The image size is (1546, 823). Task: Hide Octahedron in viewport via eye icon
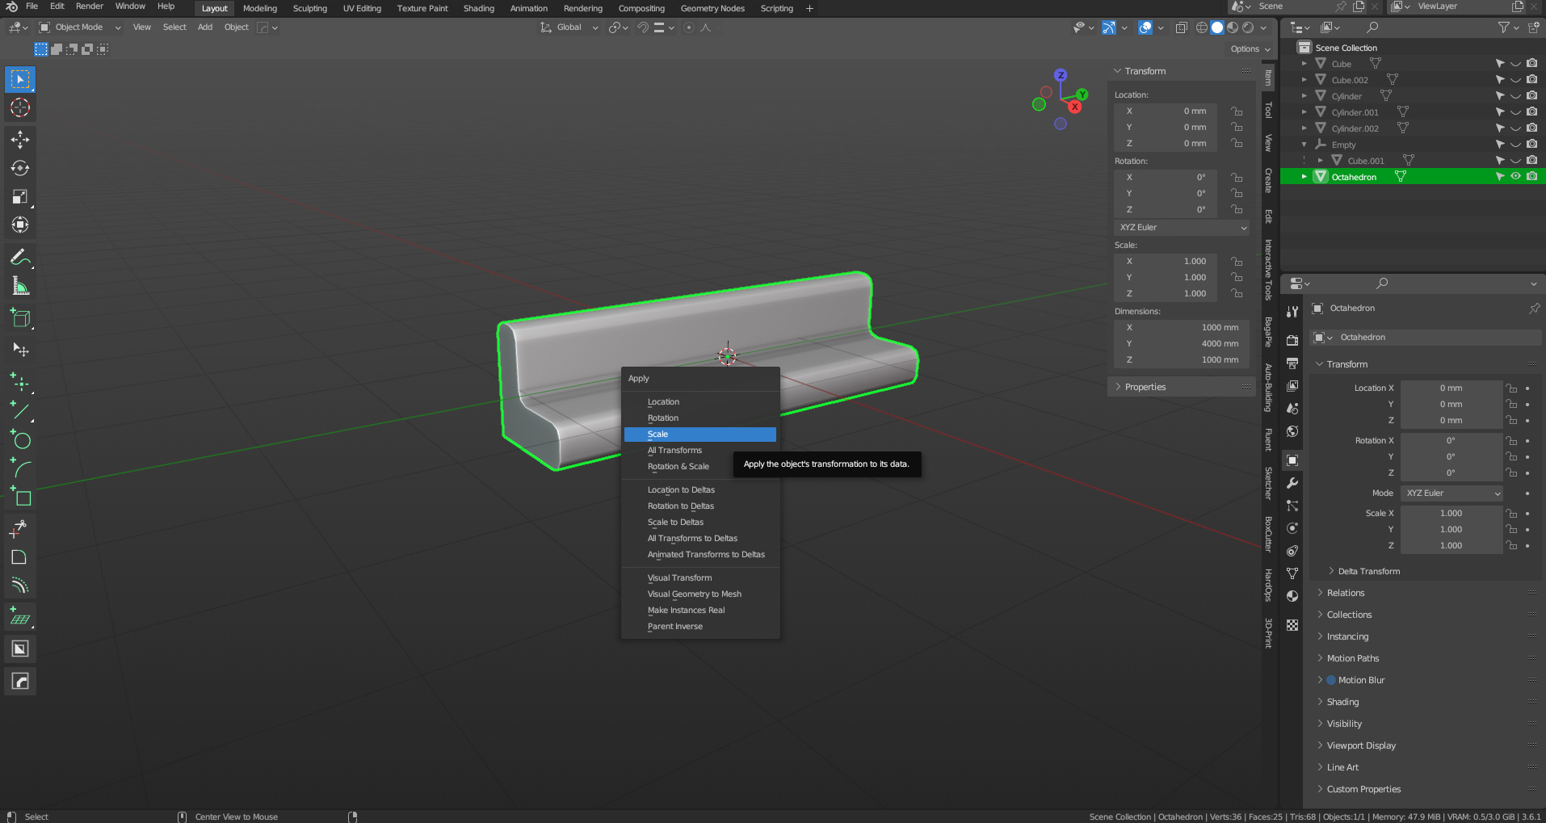point(1515,176)
